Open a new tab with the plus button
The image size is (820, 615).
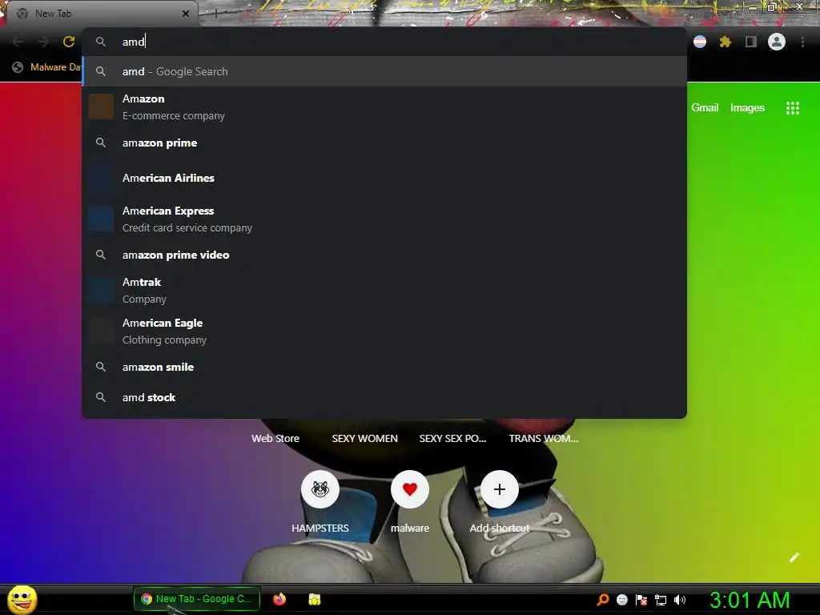pos(215,14)
